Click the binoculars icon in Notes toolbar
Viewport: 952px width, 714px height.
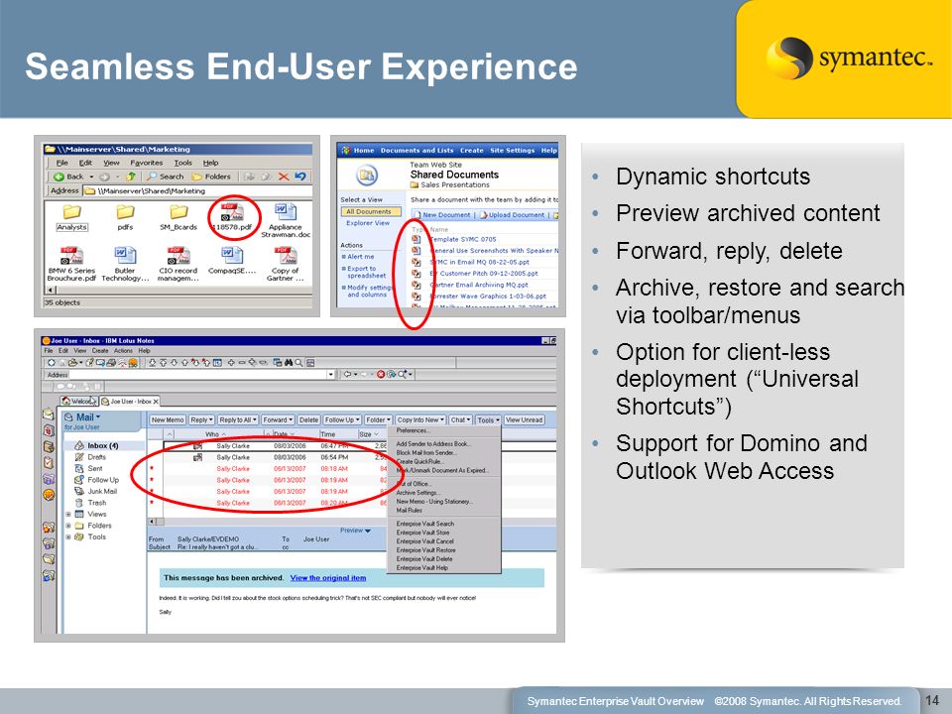[x=289, y=363]
